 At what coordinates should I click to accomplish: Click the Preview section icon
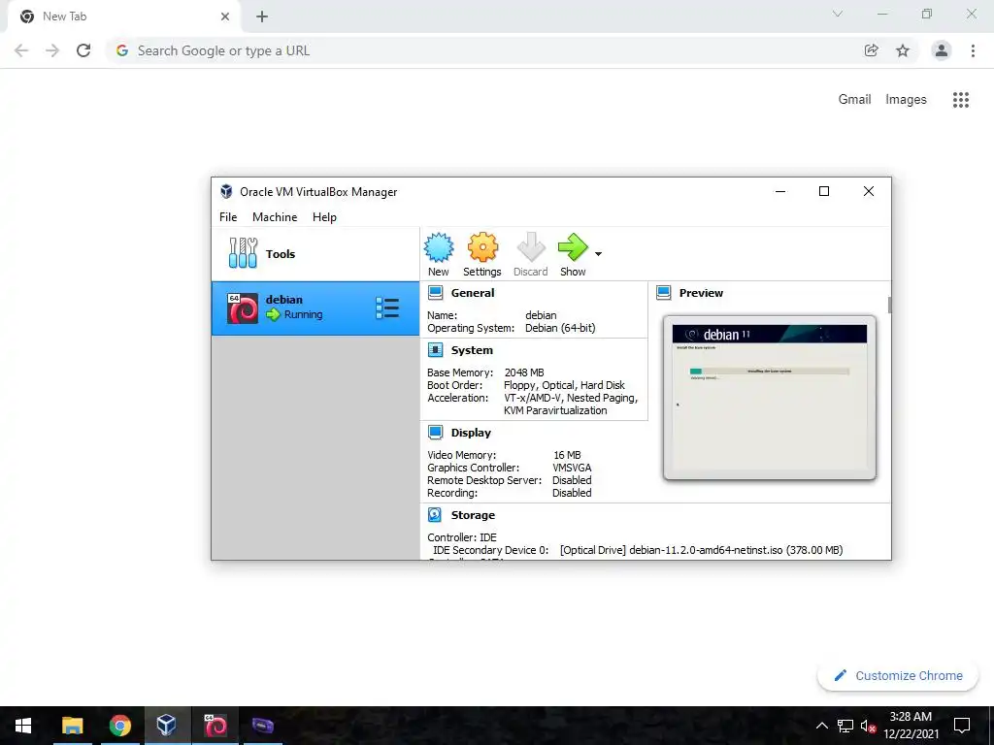click(x=664, y=293)
